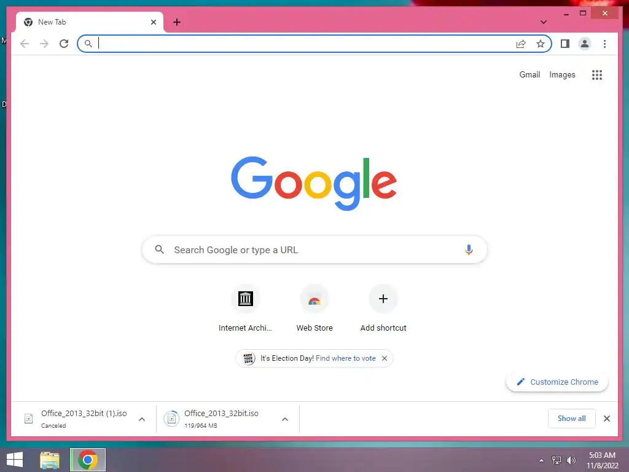629x472 pixels.
Task: Close the New Tab tab
Action: [x=153, y=22]
